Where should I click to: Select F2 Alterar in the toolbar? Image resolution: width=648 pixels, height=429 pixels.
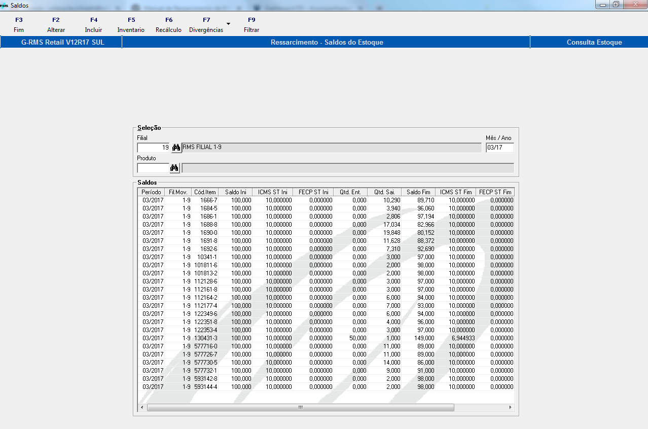pos(56,25)
